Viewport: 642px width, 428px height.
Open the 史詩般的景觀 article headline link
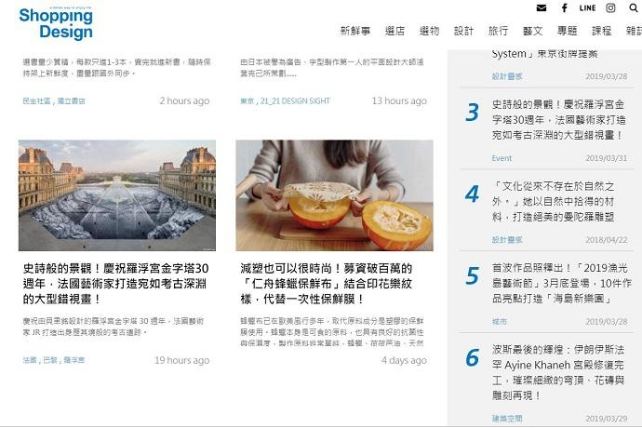[x=115, y=284]
